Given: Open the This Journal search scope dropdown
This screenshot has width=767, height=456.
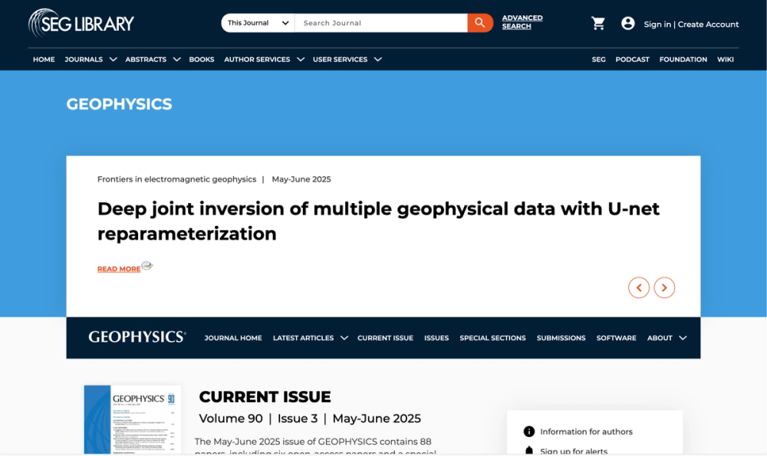Looking at the screenshot, I should [x=258, y=23].
